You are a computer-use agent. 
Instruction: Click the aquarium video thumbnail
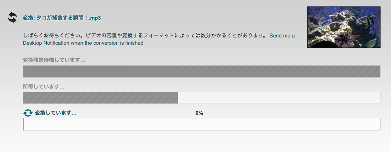tap(344, 27)
